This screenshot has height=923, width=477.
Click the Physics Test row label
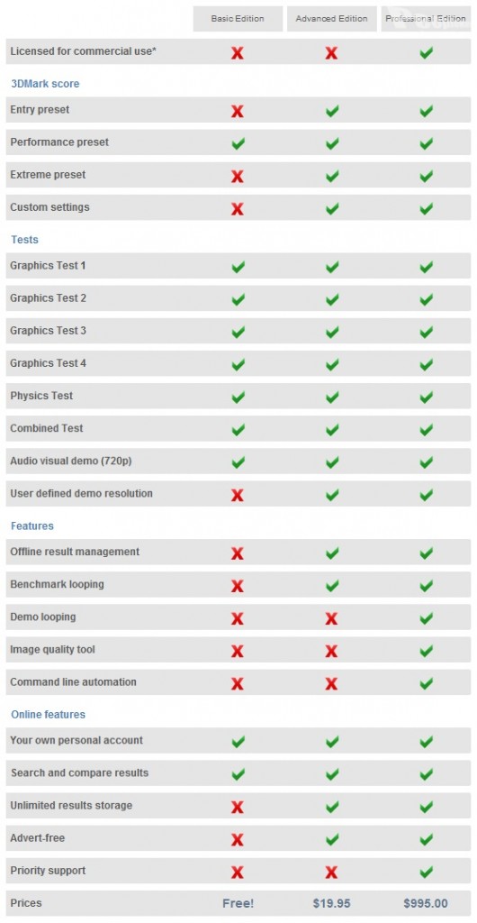pyautogui.click(x=41, y=396)
